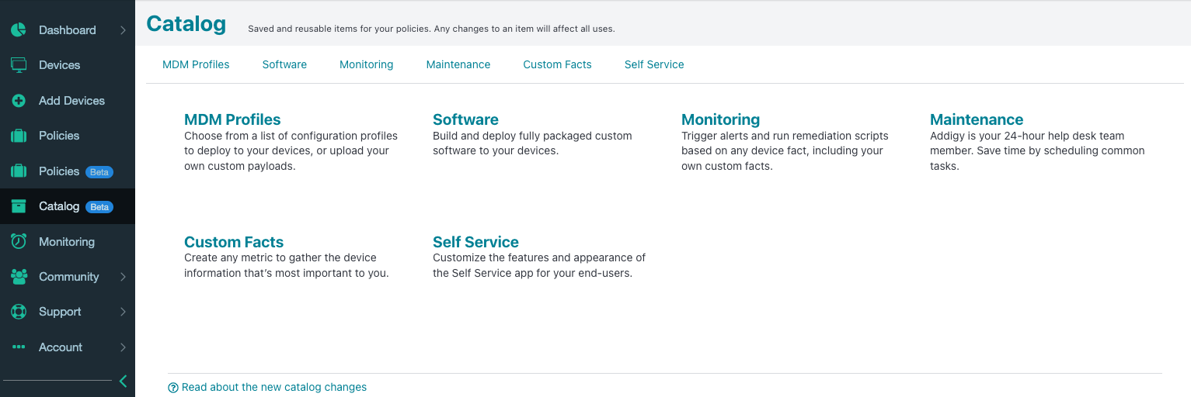
Task: Click the Catalog archive box icon
Action: tap(19, 206)
